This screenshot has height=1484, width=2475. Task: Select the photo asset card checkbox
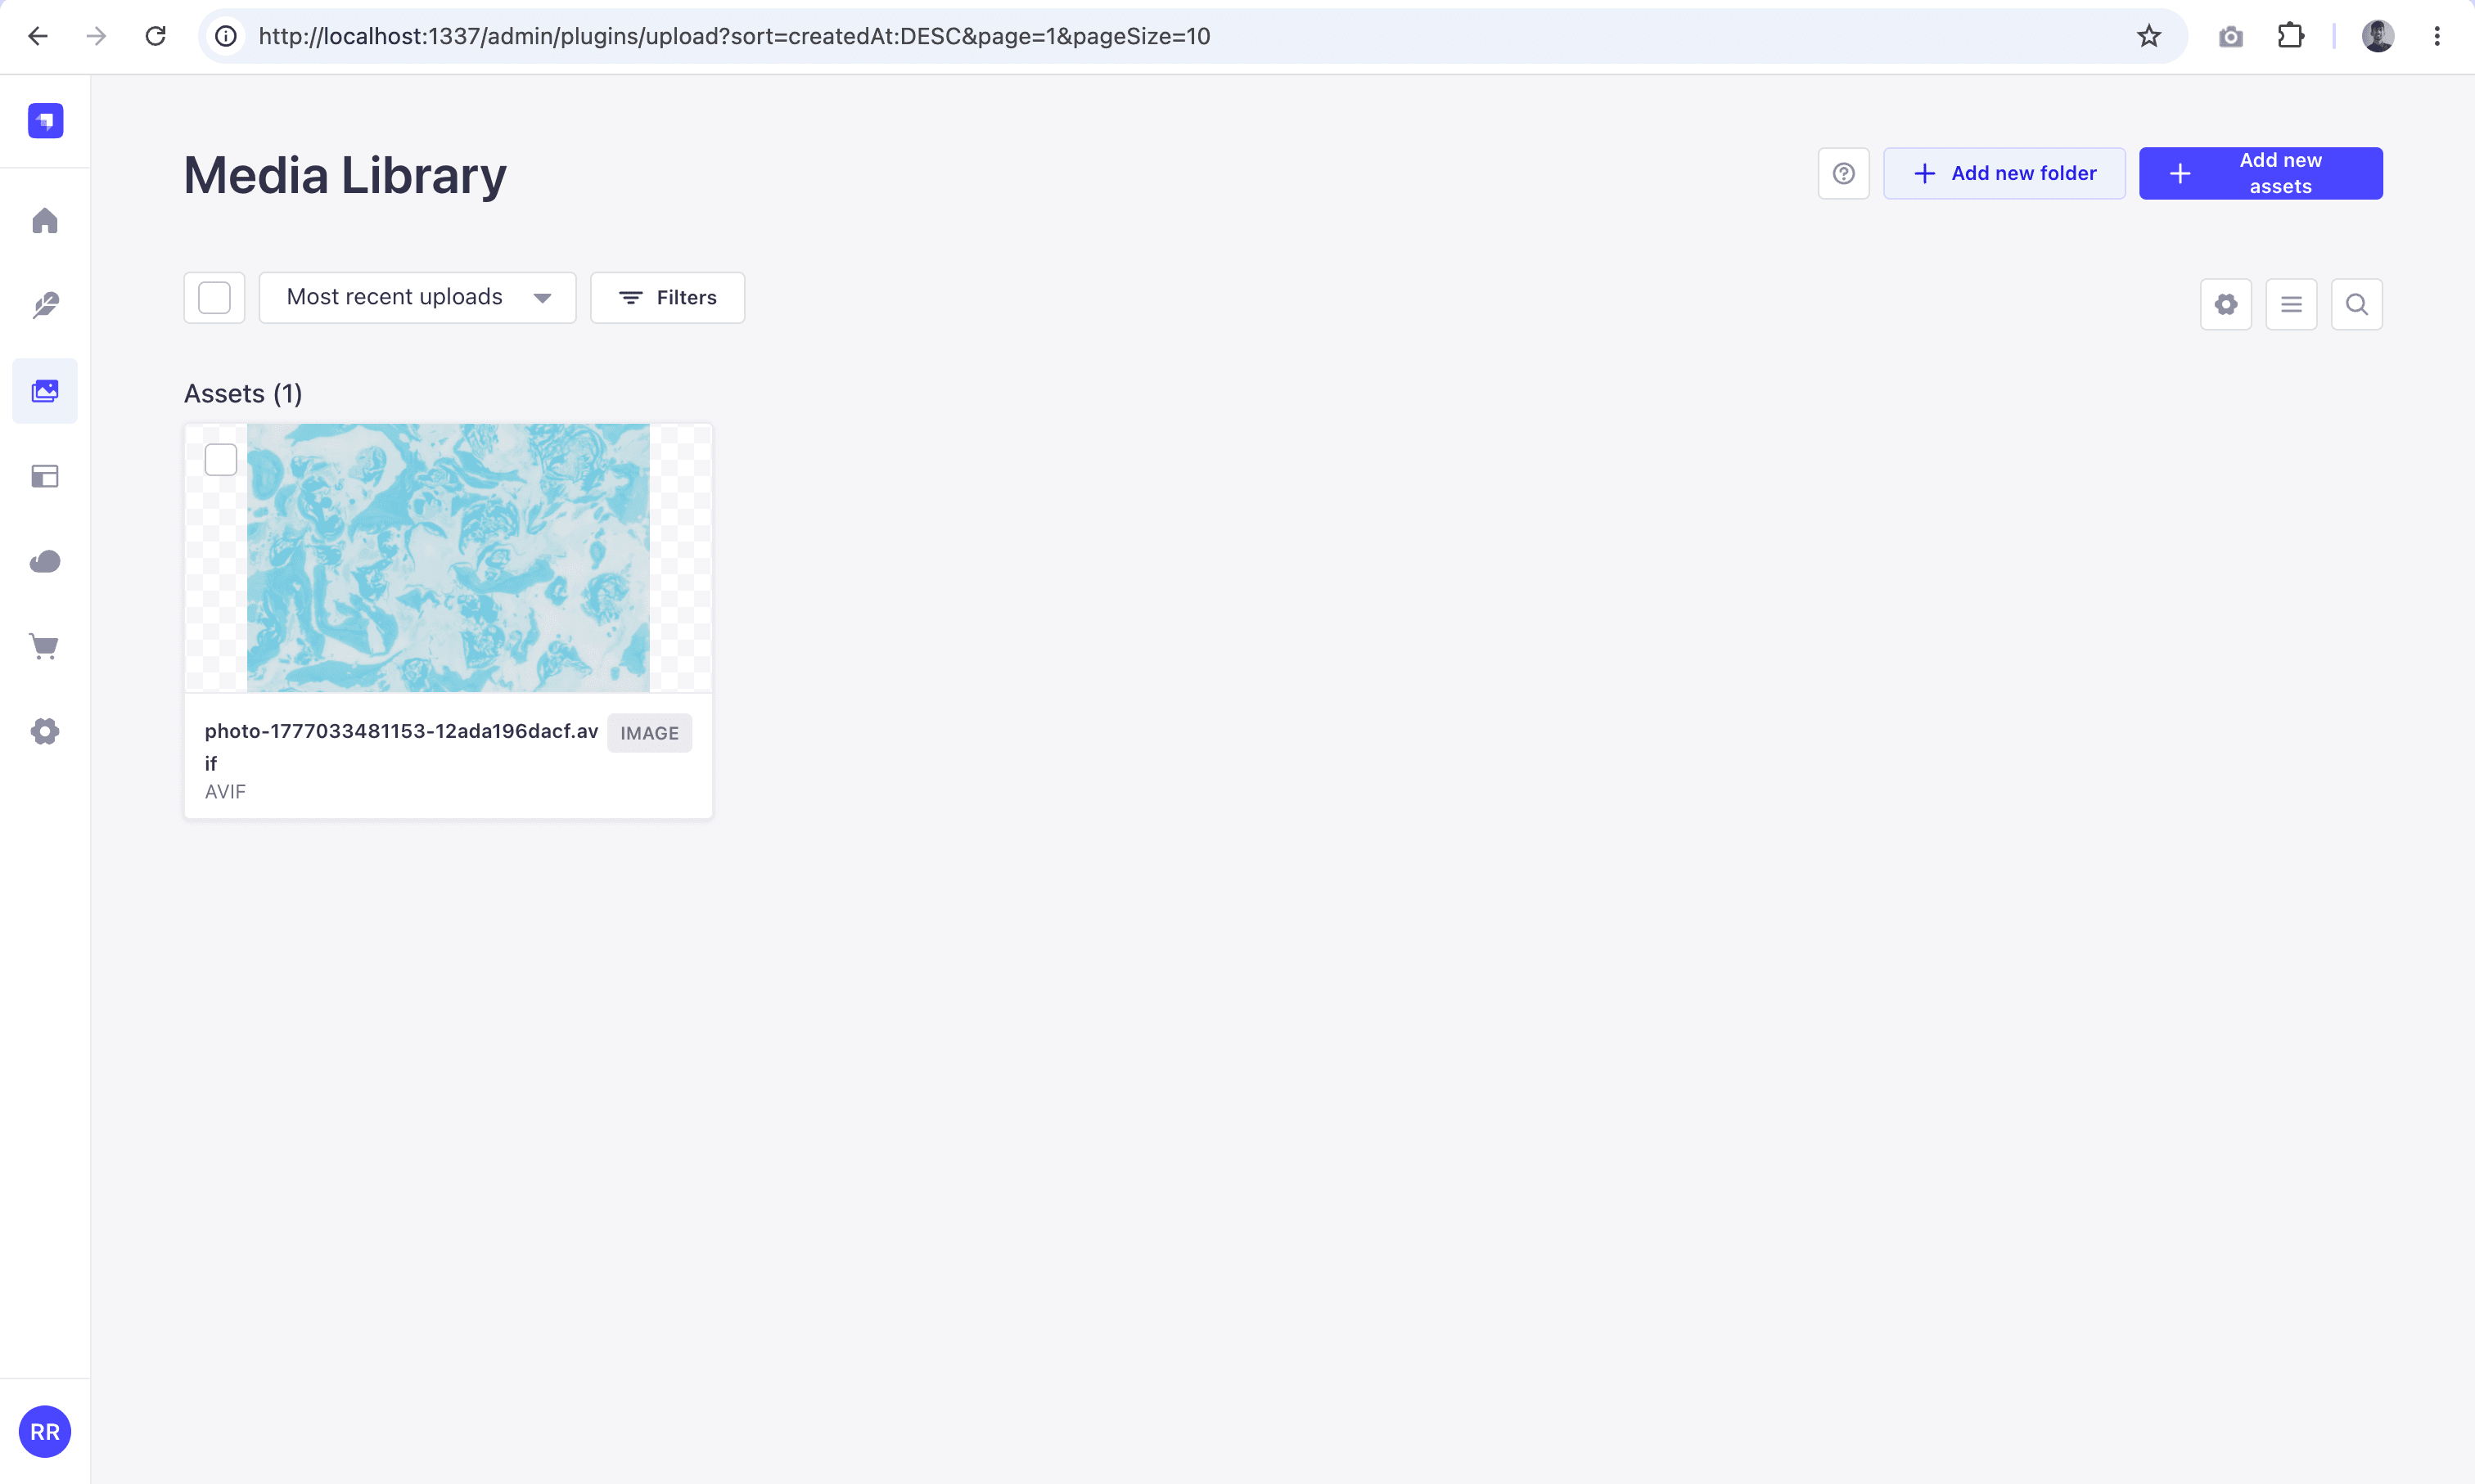click(x=221, y=460)
